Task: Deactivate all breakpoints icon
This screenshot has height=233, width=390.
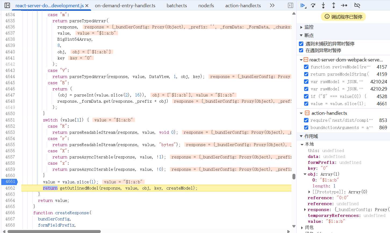Action: (357, 5)
